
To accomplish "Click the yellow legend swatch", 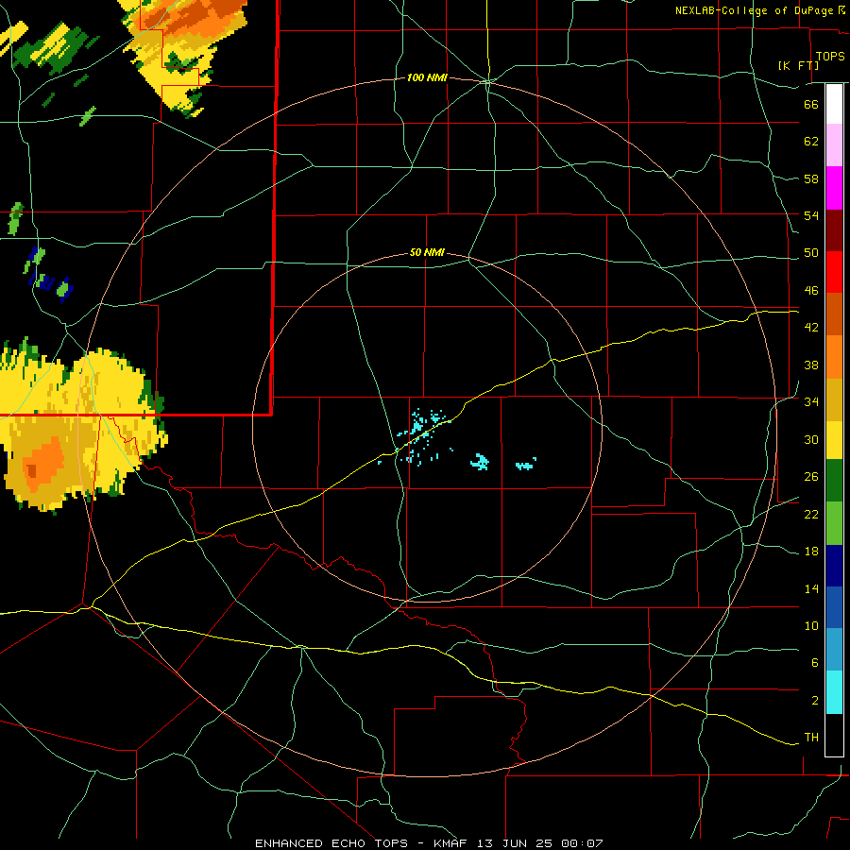I will coord(834,439).
